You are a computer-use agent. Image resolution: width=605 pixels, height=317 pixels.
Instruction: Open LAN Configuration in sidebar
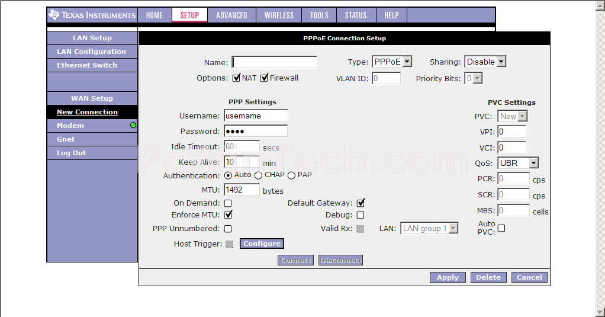[91, 52]
